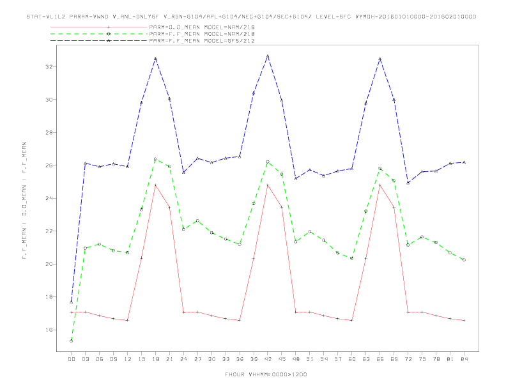
Task: Click x-axis forecast hour label 66
Action: click(380, 359)
